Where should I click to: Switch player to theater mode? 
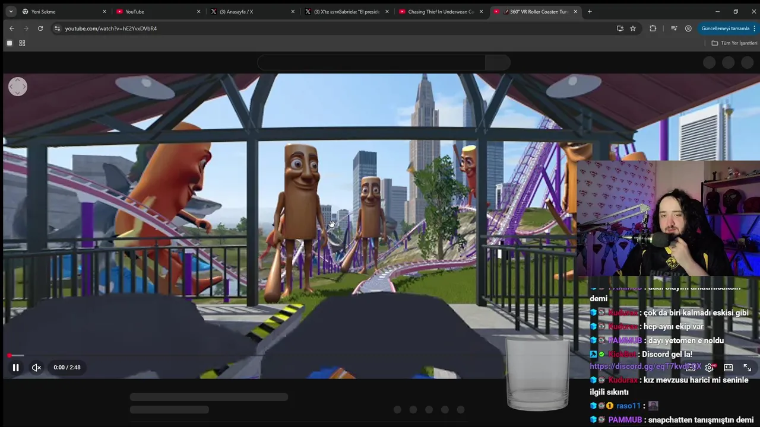tap(728, 368)
